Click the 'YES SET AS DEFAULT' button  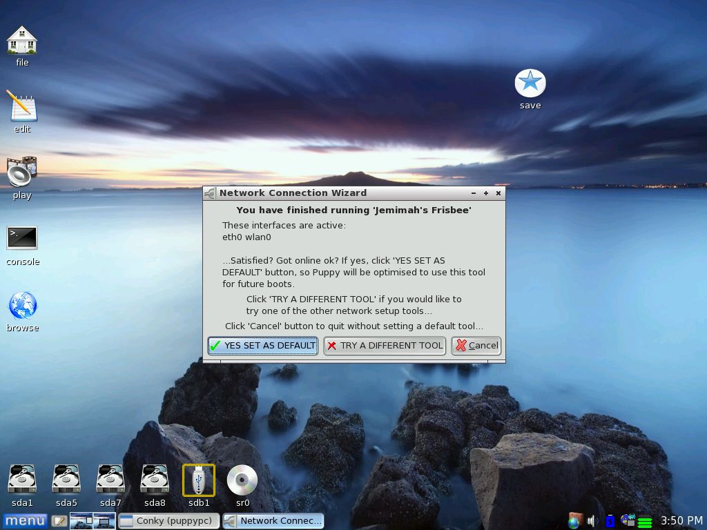click(x=262, y=346)
